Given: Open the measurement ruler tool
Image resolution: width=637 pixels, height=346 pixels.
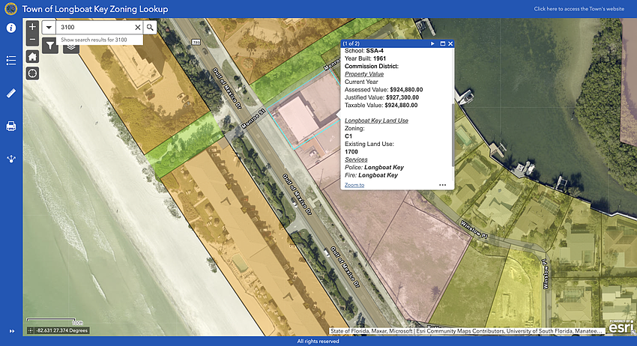Looking at the screenshot, I should (11, 94).
